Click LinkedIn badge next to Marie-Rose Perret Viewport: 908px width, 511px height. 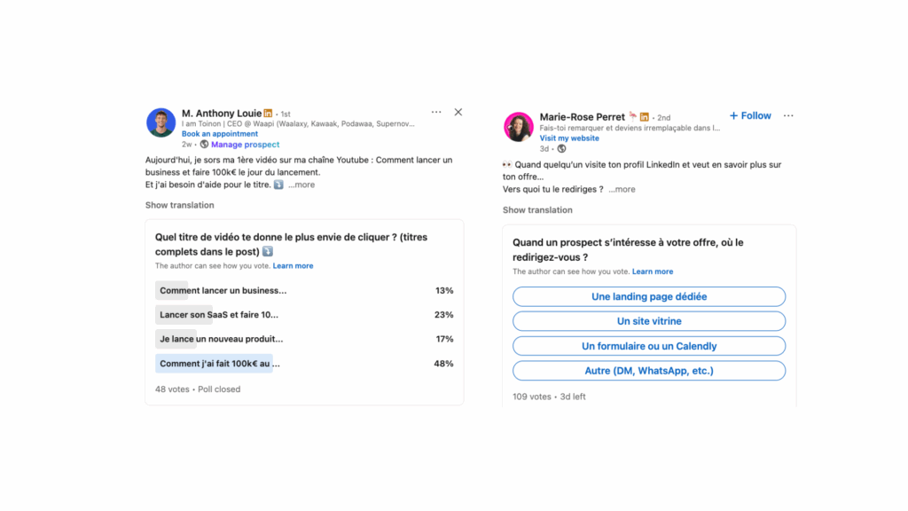coord(645,117)
